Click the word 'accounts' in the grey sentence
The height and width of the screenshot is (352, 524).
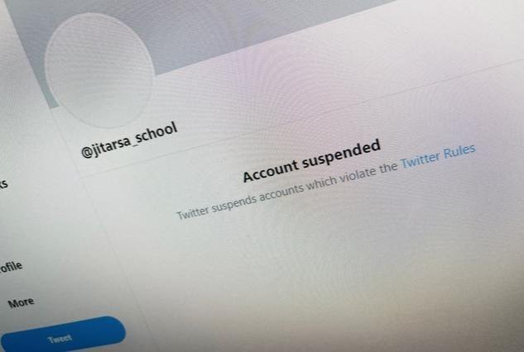click(x=281, y=194)
